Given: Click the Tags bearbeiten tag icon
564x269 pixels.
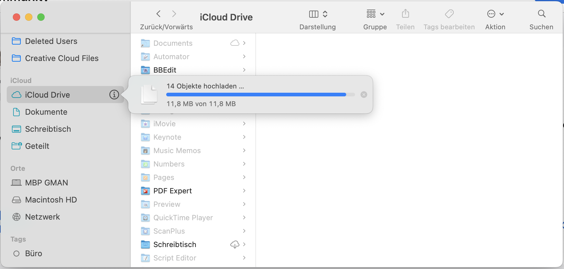Looking at the screenshot, I should pyautogui.click(x=449, y=14).
